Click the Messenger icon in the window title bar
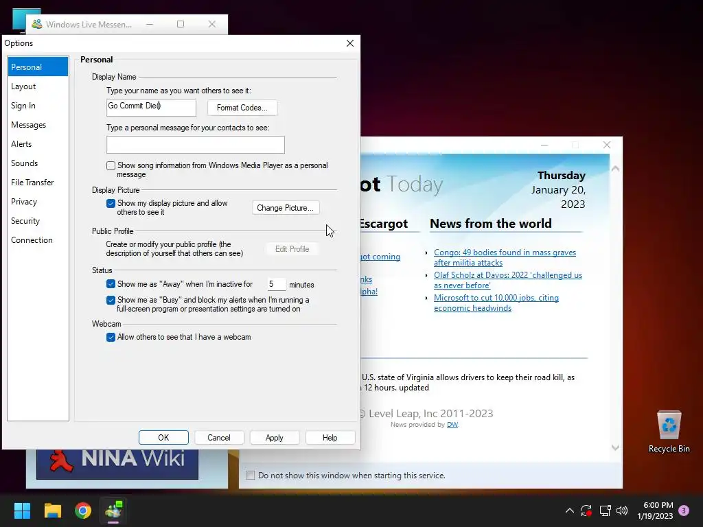703x527 pixels. (37, 24)
